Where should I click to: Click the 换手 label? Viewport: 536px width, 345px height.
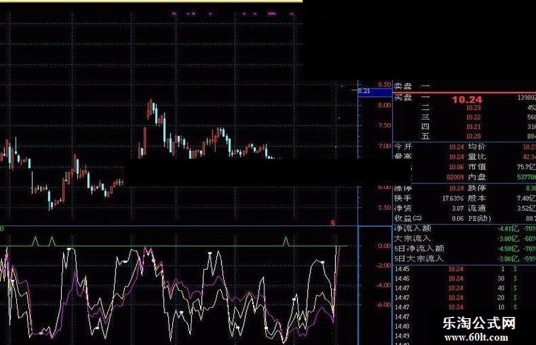pos(403,198)
